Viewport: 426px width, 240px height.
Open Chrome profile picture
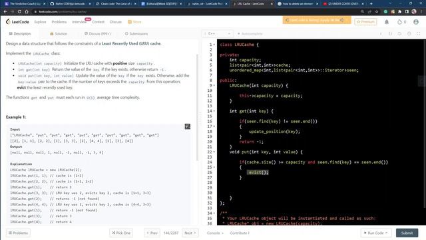tap(414, 12)
